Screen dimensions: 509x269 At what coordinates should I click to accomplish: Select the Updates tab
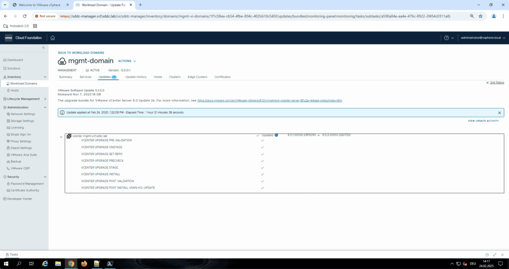click(x=107, y=77)
